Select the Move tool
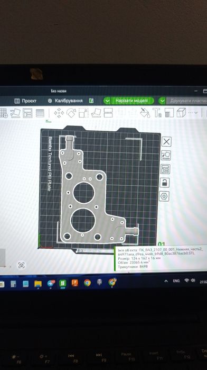This screenshot has width=207, height=370. click(x=59, y=113)
